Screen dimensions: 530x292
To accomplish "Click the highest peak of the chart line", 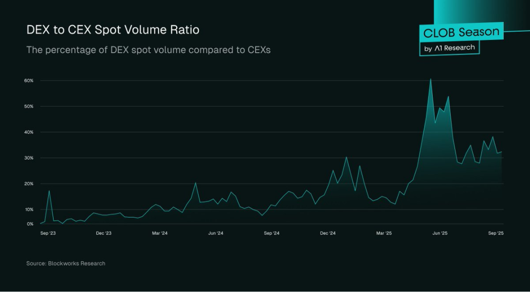I will 430,79.
